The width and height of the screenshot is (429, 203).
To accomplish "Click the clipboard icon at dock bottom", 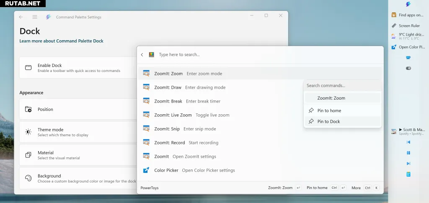I will point(408,174).
